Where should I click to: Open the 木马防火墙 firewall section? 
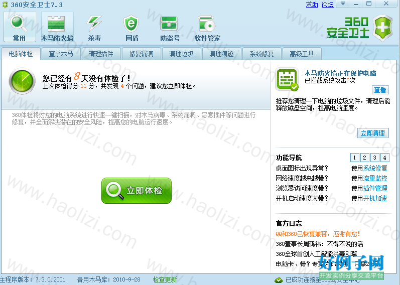(x=57, y=27)
